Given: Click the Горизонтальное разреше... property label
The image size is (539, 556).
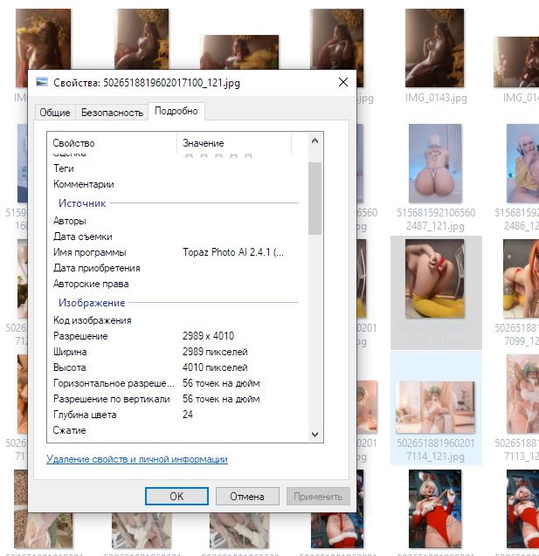Looking at the screenshot, I should point(114,383).
